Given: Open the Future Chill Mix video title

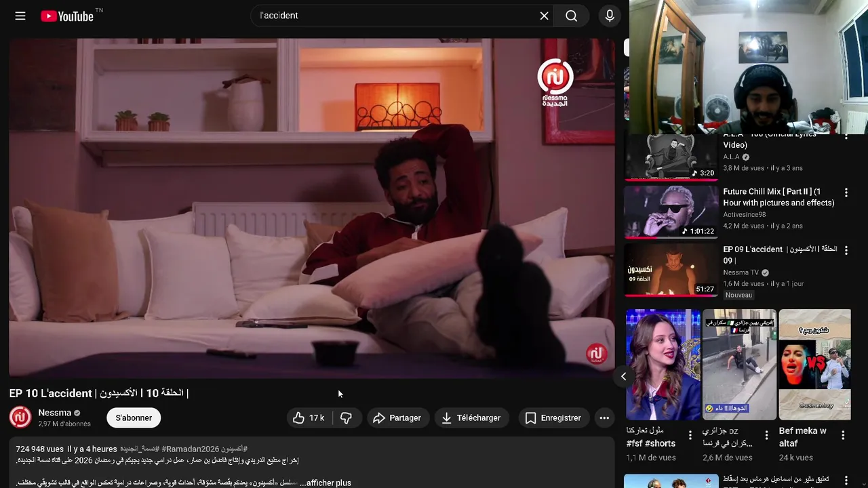Looking at the screenshot, I should [x=778, y=197].
